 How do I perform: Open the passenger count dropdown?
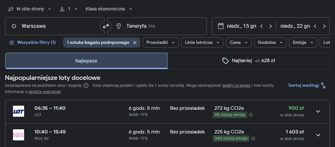[69, 9]
